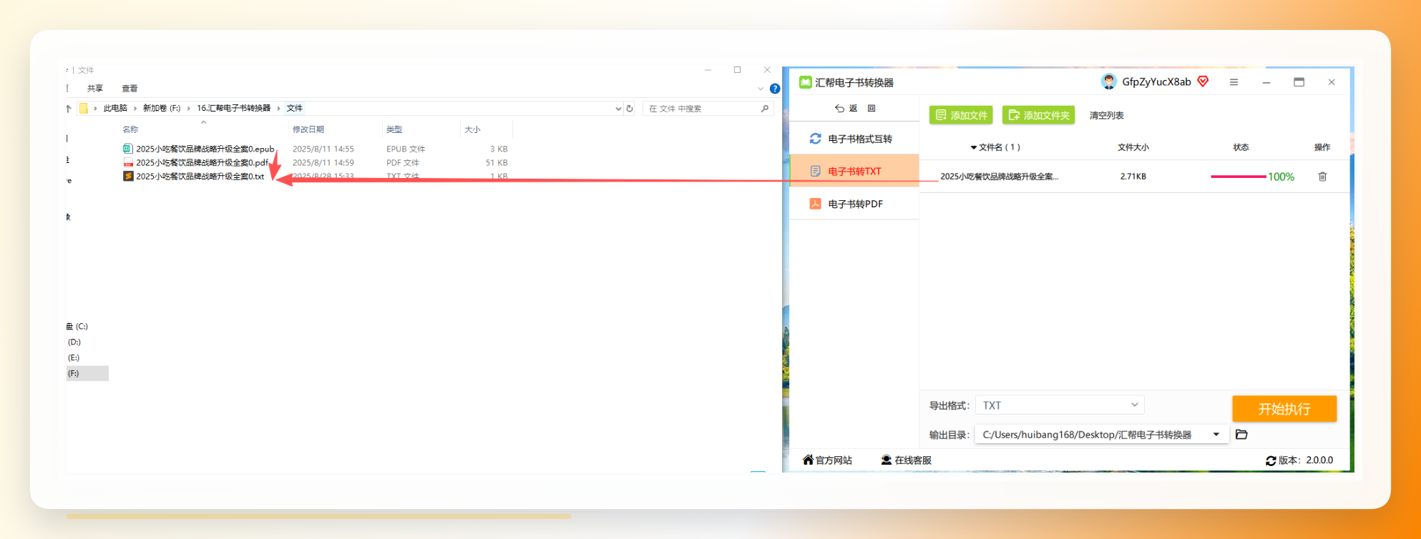The width and height of the screenshot is (1421, 539).
Task: Select the (D:) drive in Explorer sidebar
Action: (74, 342)
